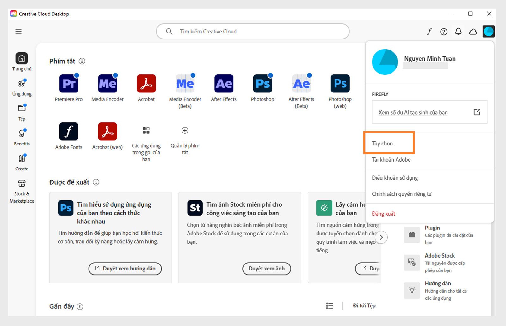Switch to list view near Gần đây
The image size is (506, 326).
329,305
